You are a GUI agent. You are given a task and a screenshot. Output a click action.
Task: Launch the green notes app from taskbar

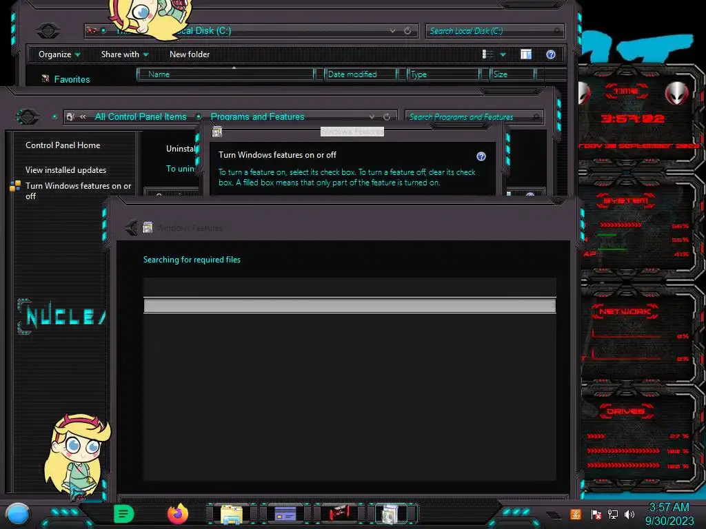point(124,514)
